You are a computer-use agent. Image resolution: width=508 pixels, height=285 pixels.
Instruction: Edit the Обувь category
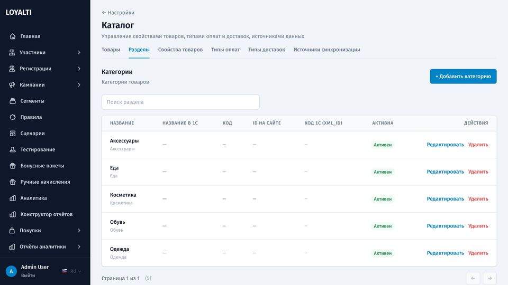click(445, 226)
